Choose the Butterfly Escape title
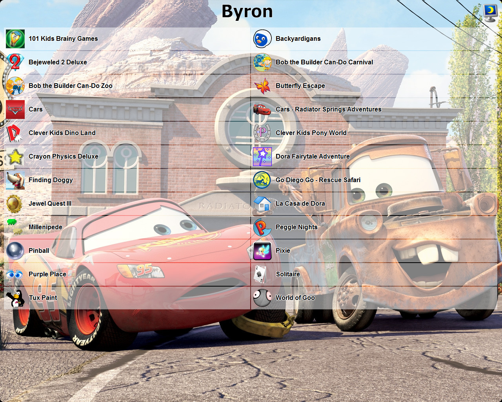The image size is (502, 402). (300, 86)
